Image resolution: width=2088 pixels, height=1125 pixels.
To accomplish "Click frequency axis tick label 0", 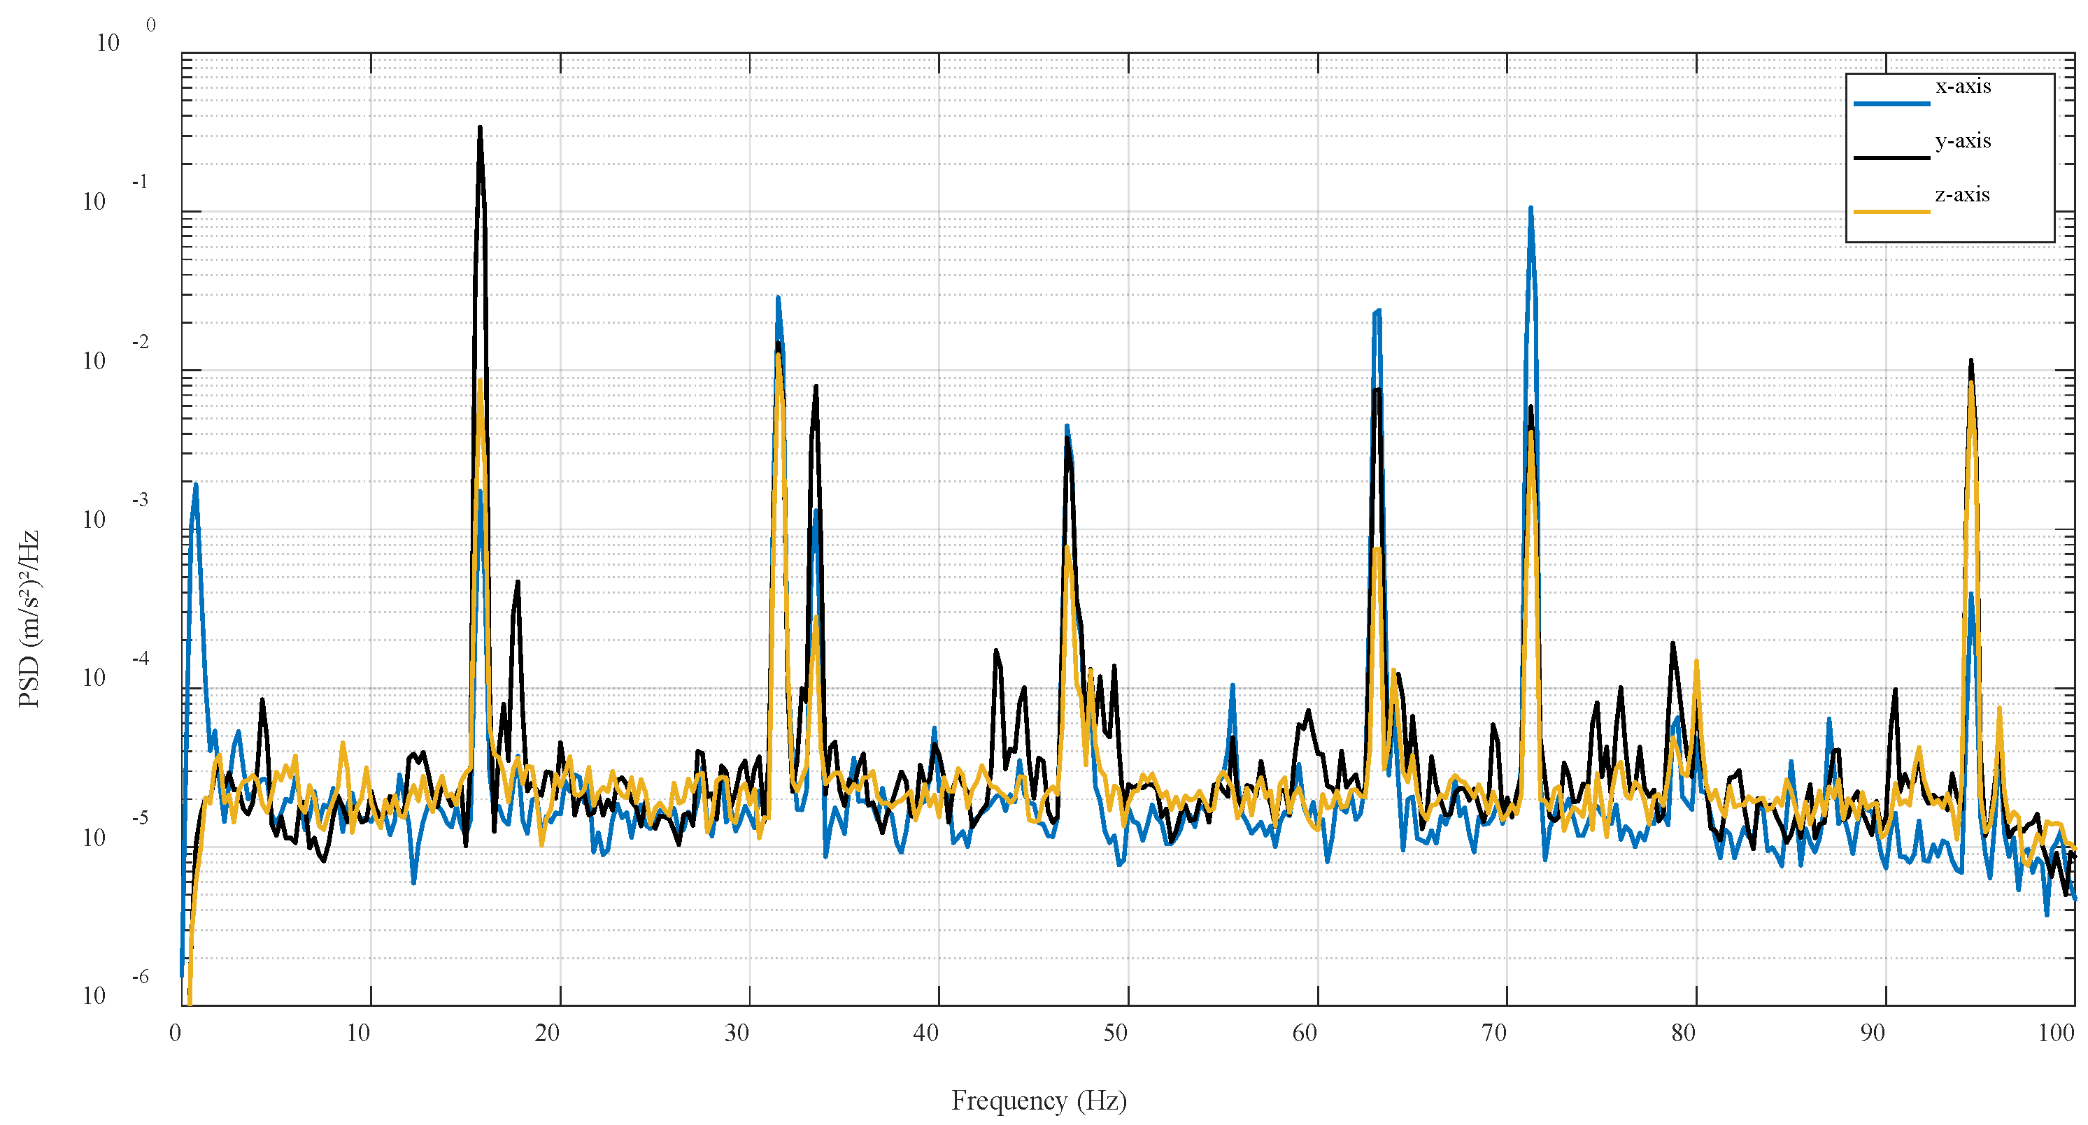I will coord(175,1033).
